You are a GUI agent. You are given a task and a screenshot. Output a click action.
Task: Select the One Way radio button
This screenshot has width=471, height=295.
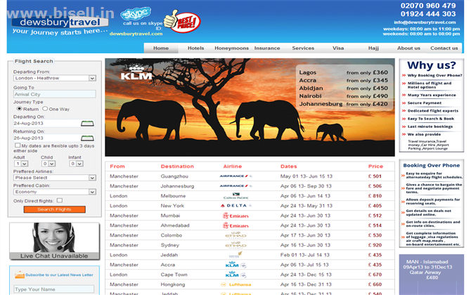click(45, 109)
